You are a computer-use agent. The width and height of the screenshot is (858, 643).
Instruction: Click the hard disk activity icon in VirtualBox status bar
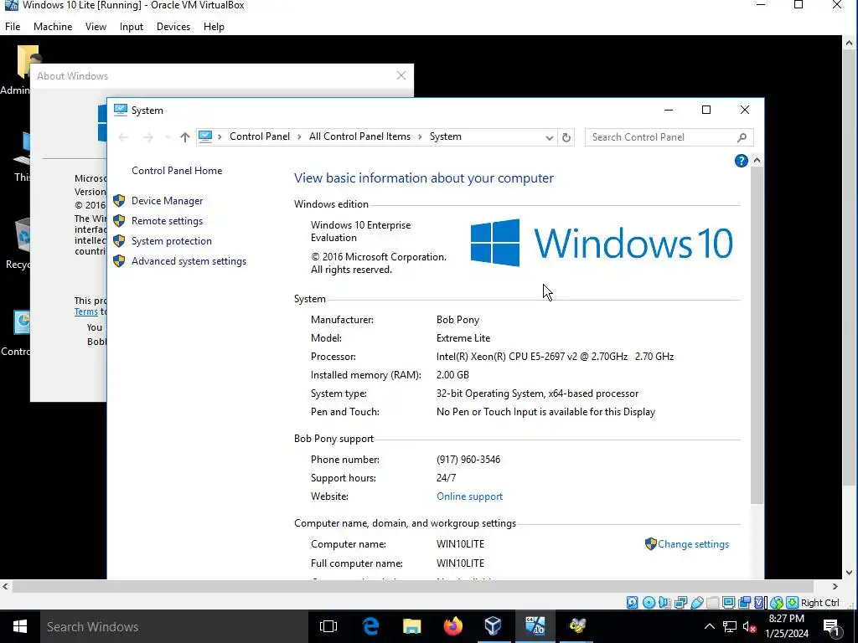tap(632, 603)
